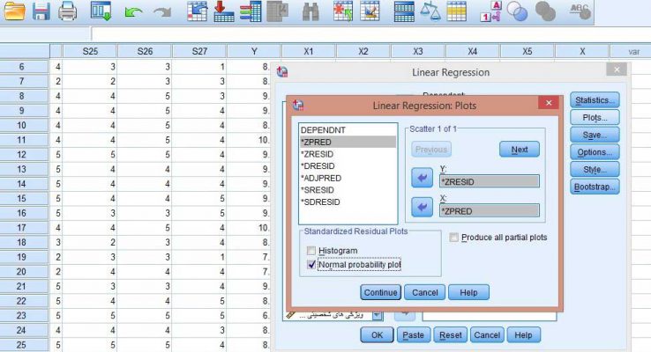The width and height of the screenshot is (651, 352).
Task: Uncheck Normal probability plot checkbox
Action: coord(311,264)
